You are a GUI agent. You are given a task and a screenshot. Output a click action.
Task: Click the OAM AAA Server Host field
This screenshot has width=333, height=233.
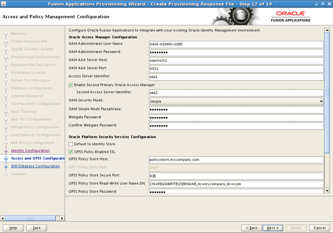[x=236, y=60]
